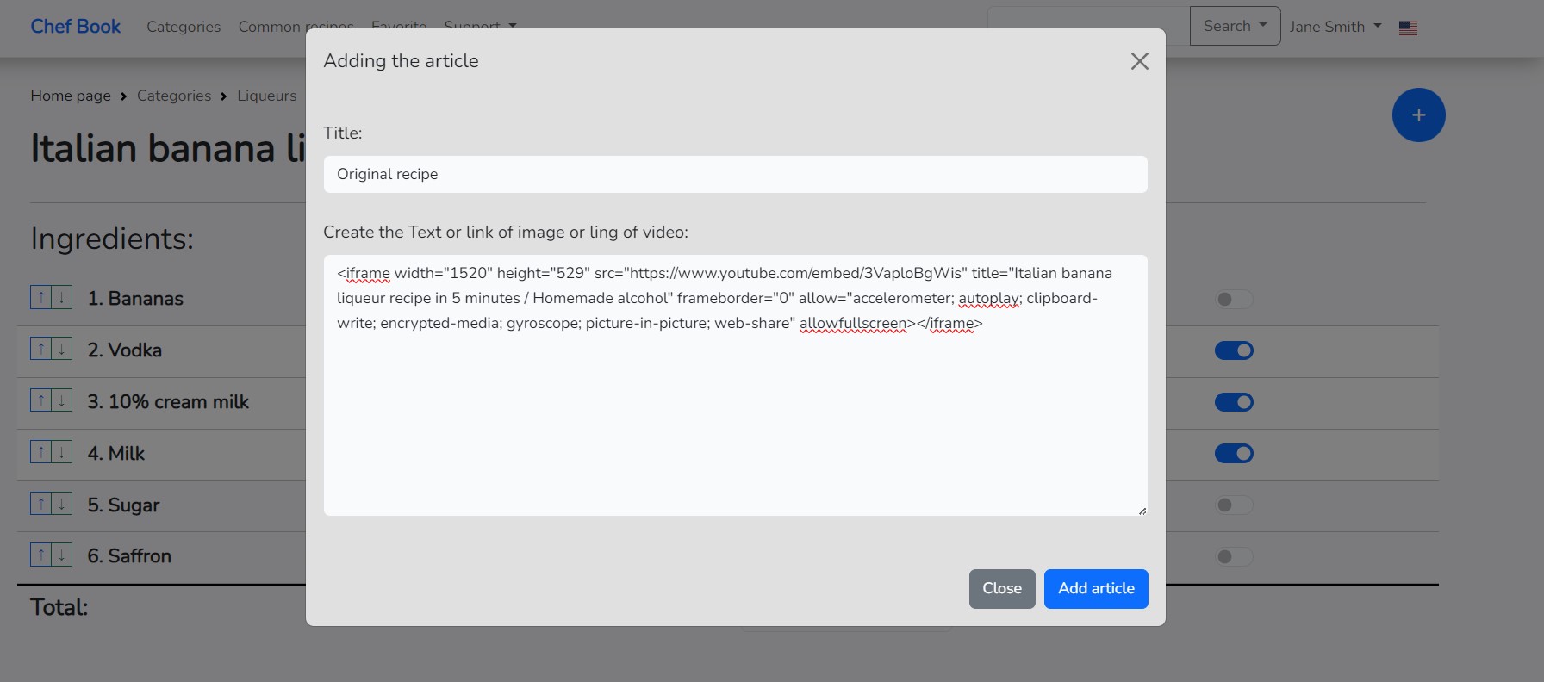The height and width of the screenshot is (682, 1544).
Task: Expand the Jane Smith user menu
Action: tap(1335, 27)
